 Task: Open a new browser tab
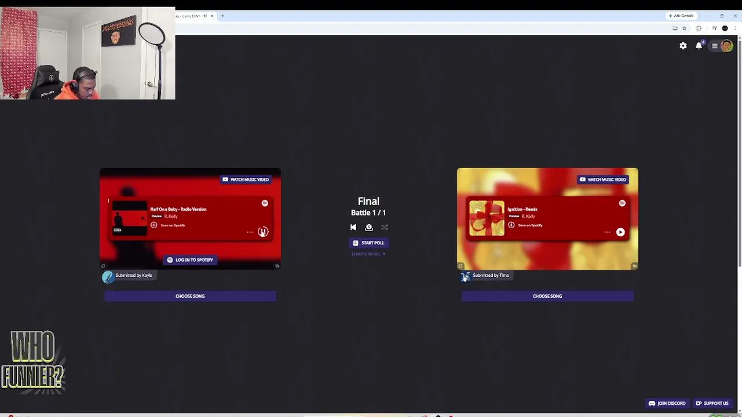click(222, 16)
